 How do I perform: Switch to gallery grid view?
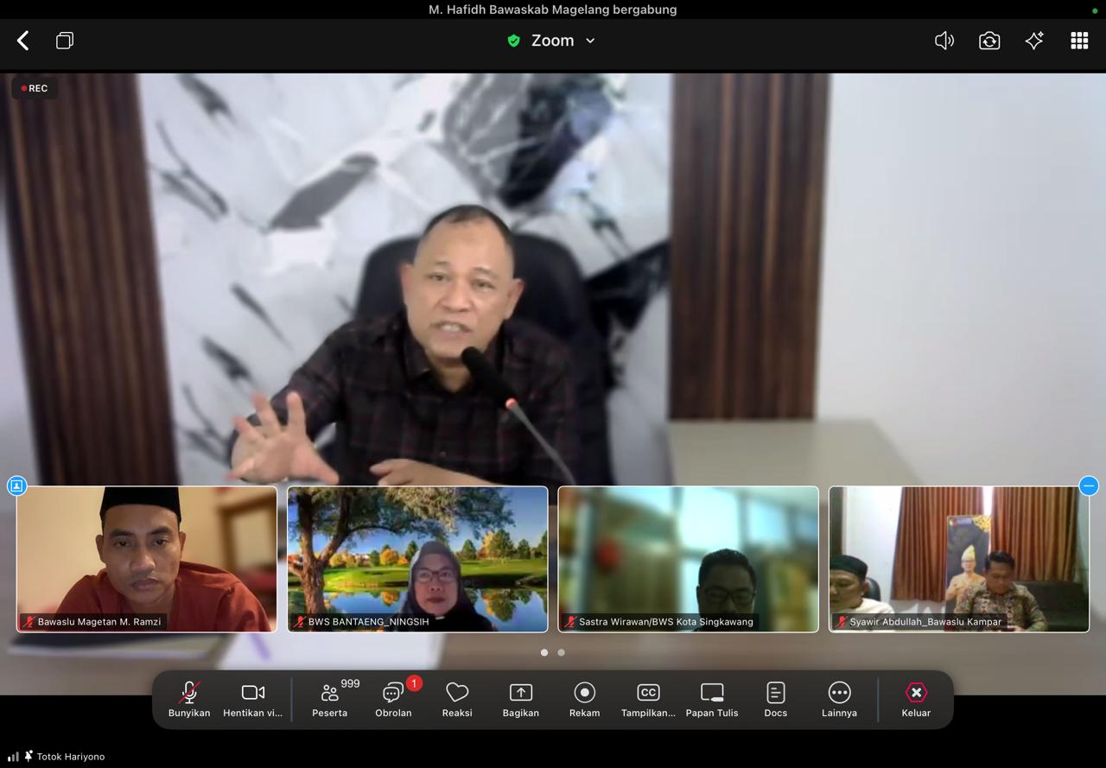[x=1079, y=41]
